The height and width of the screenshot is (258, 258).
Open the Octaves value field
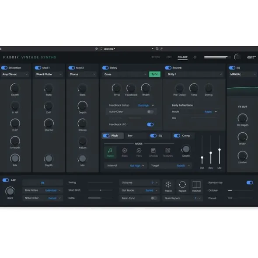click(139, 182)
